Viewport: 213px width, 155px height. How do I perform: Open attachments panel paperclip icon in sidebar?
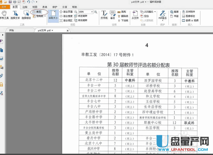(x=2, y=76)
